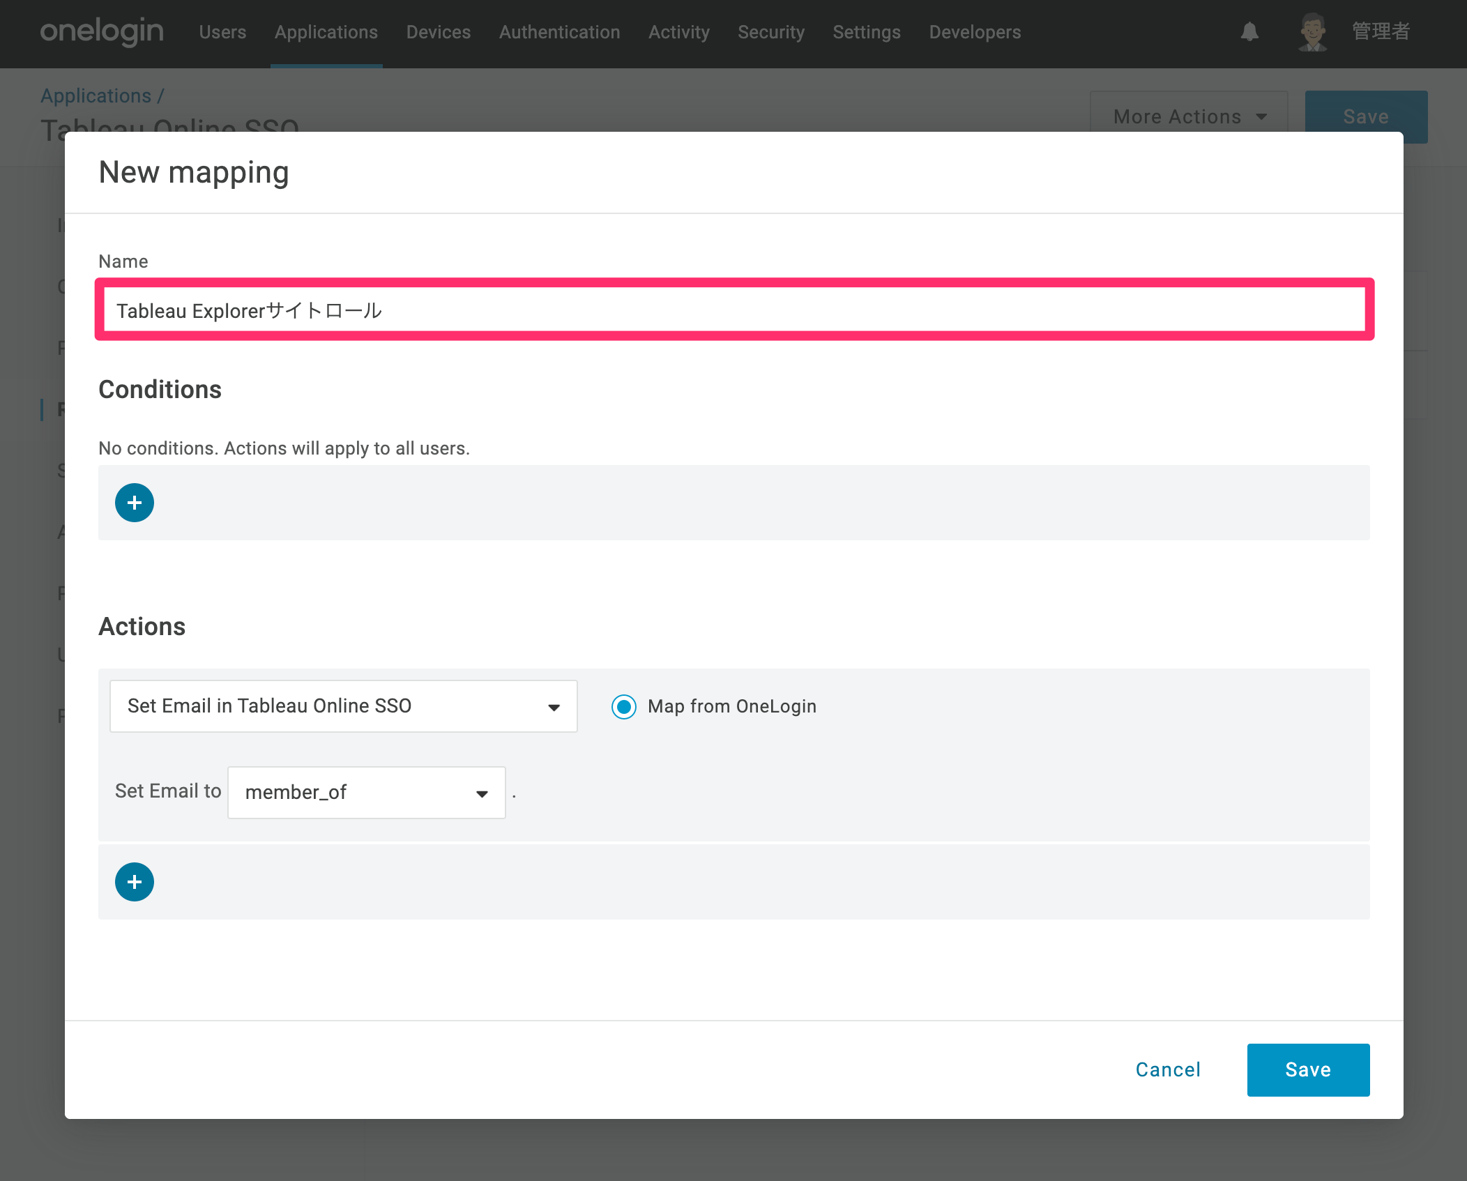Image resolution: width=1467 pixels, height=1181 pixels.
Task: Click the notification bell icon
Action: pos(1249,32)
